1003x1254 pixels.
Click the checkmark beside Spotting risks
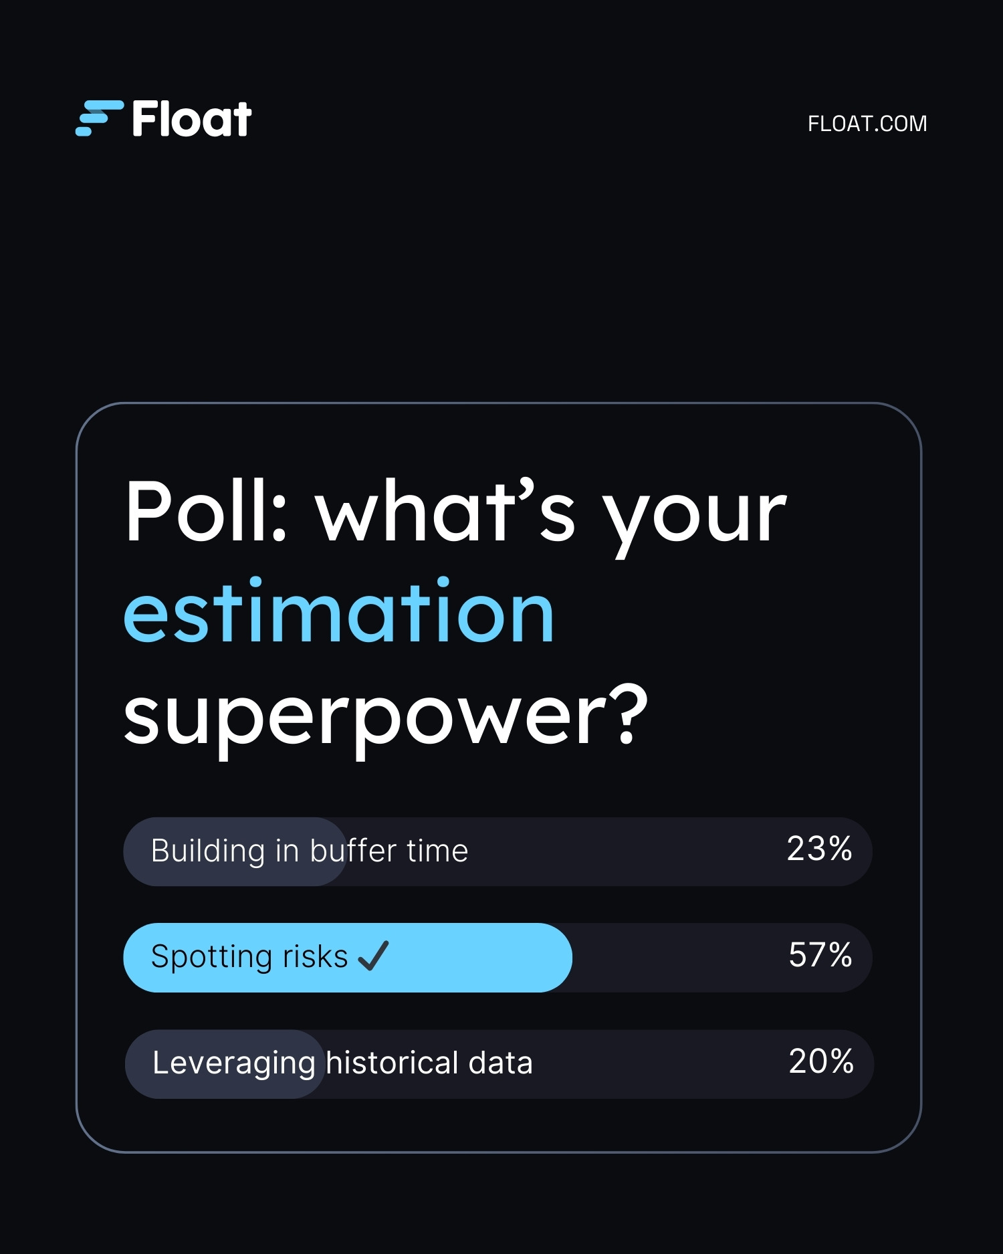coord(373,955)
